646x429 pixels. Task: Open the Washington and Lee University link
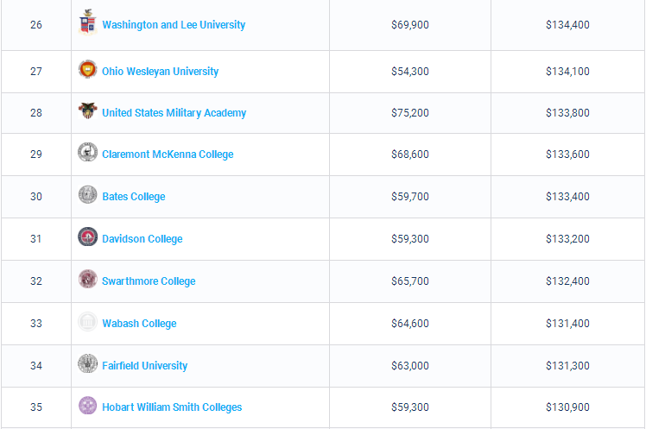coord(174,25)
